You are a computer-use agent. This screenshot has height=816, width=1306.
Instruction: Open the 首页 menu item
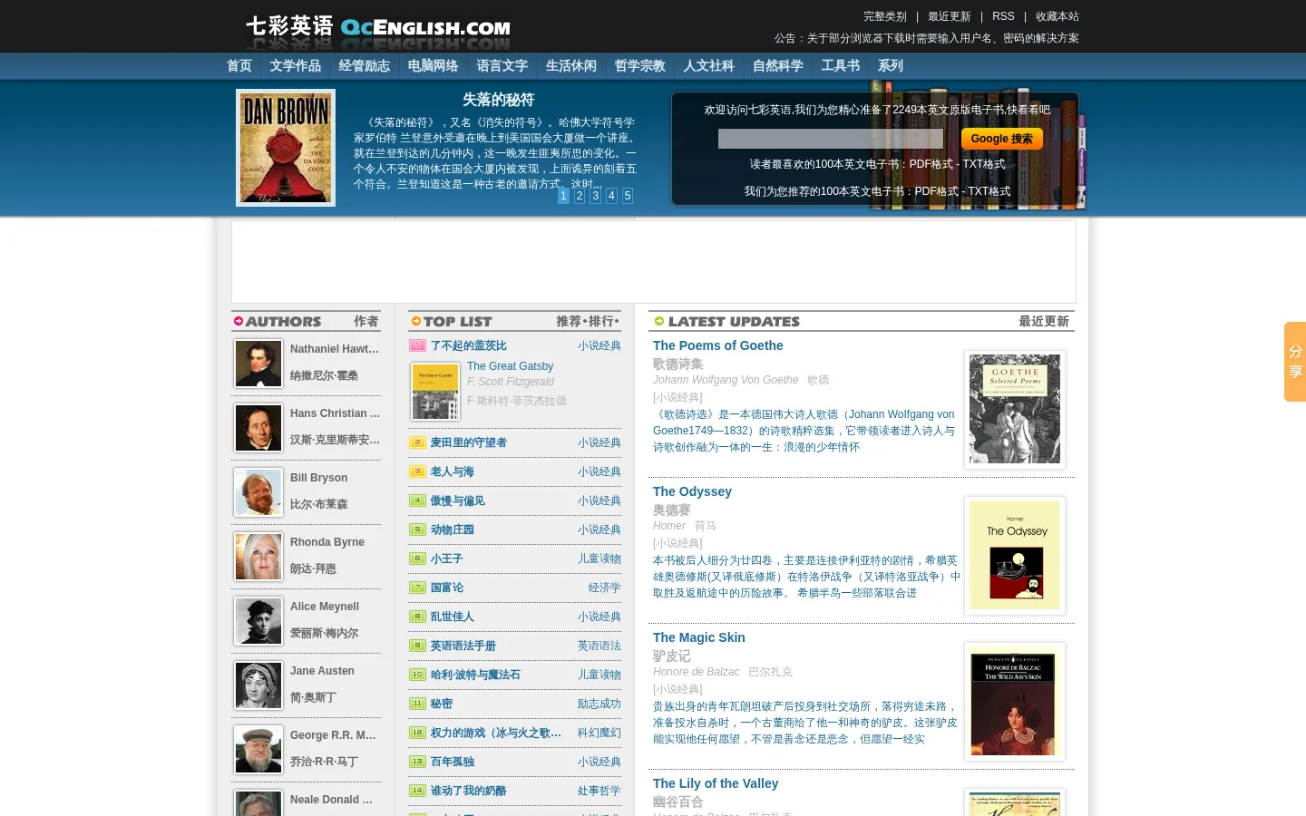coord(239,66)
